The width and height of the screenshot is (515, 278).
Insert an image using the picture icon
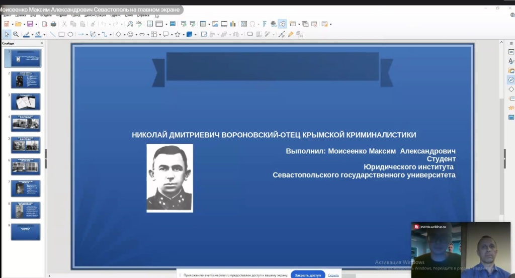[x=215, y=24]
